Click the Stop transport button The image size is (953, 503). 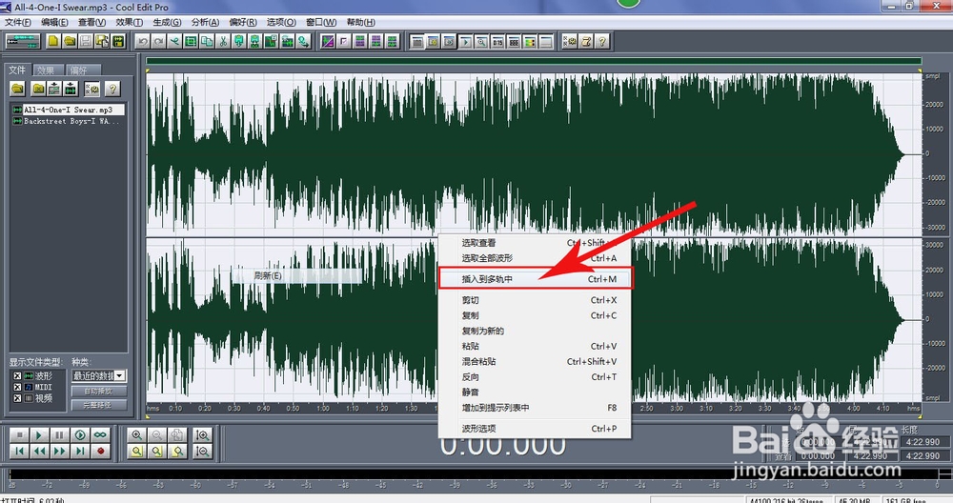[19, 435]
